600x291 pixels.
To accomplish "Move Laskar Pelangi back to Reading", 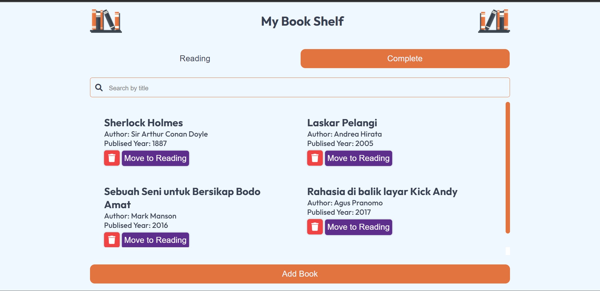I will pyautogui.click(x=358, y=158).
